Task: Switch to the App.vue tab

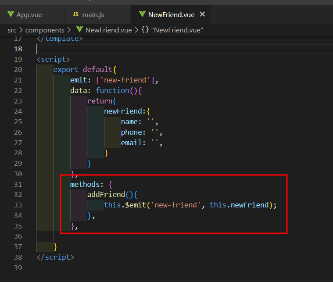Action: [x=29, y=14]
